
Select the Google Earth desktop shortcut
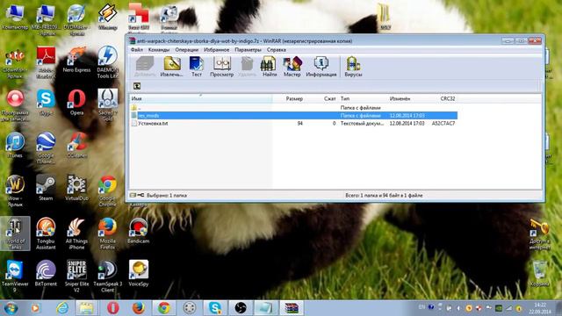click(46, 147)
